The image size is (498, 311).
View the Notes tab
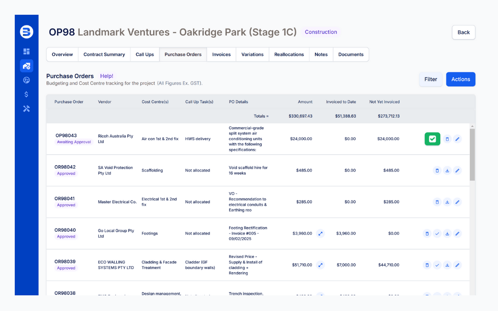click(x=321, y=54)
